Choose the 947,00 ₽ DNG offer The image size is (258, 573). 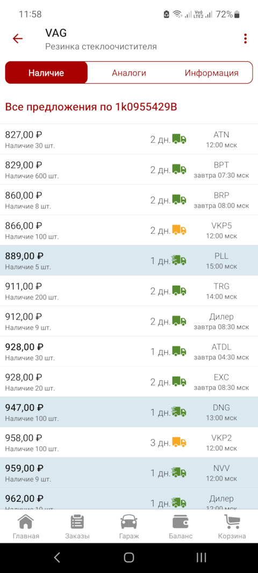(129, 412)
